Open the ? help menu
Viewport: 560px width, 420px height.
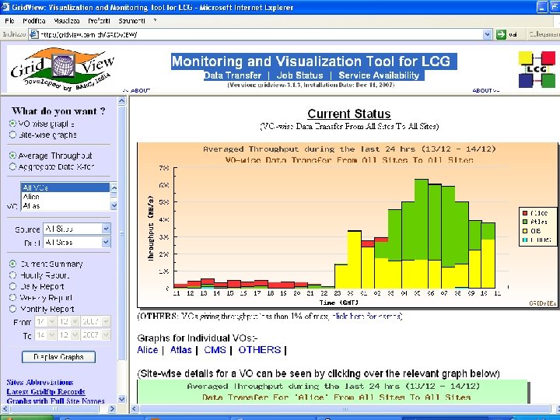(155, 21)
